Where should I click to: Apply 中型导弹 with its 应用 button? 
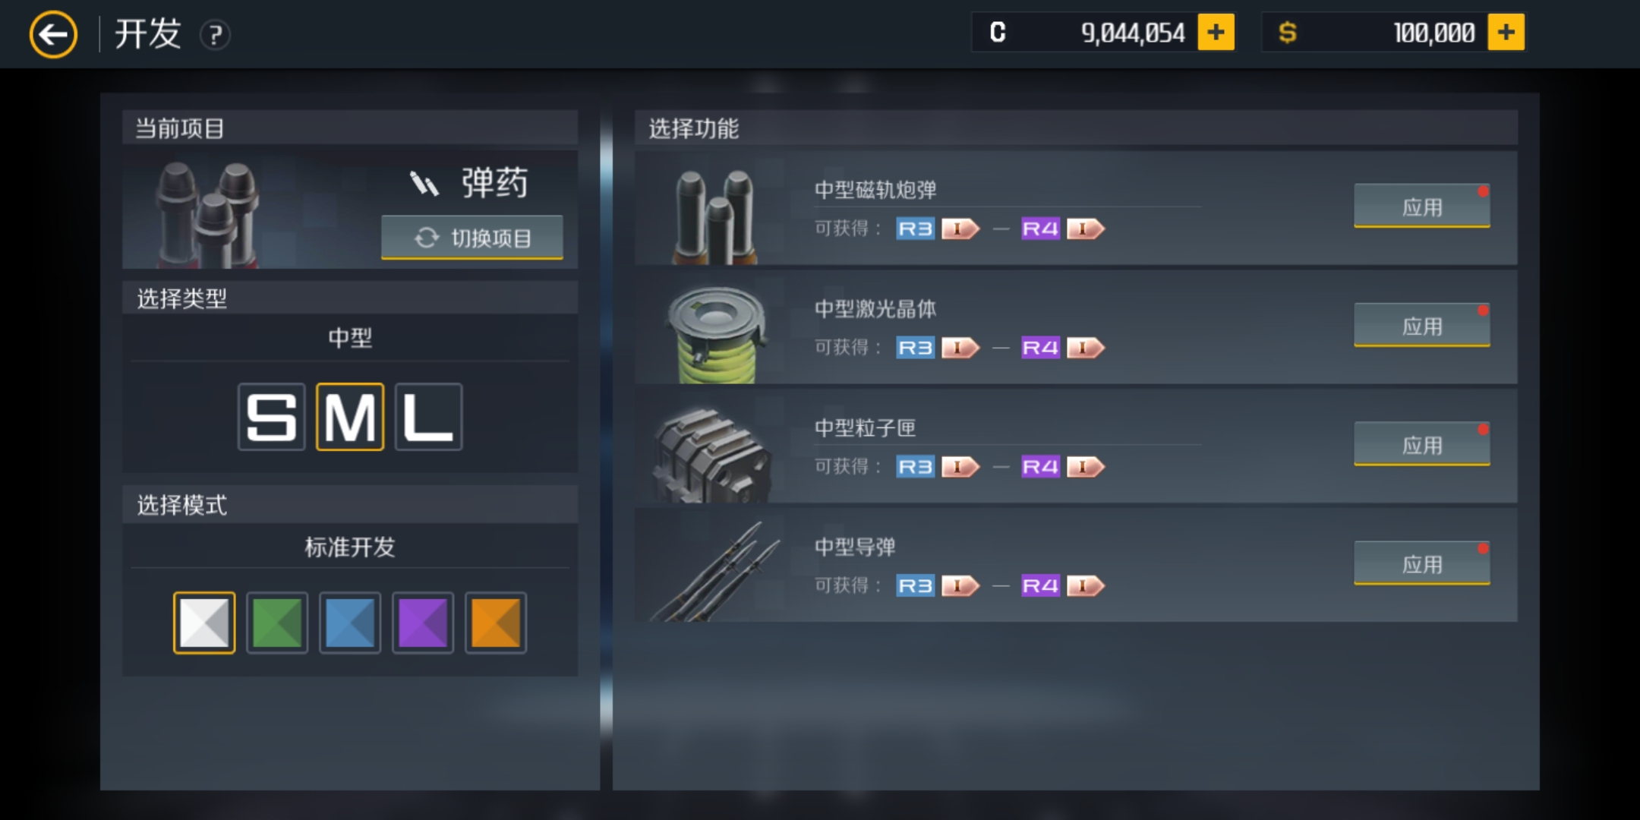tap(1421, 563)
